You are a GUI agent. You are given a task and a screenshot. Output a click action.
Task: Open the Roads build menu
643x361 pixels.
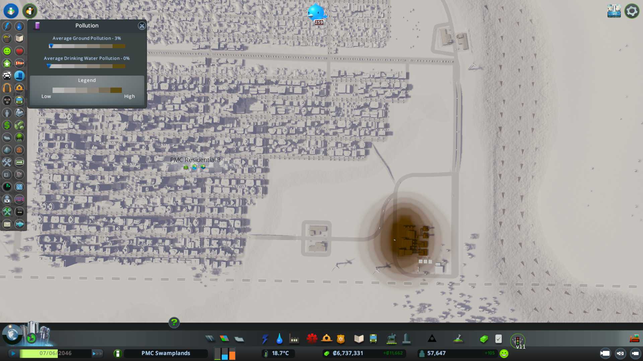point(210,339)
